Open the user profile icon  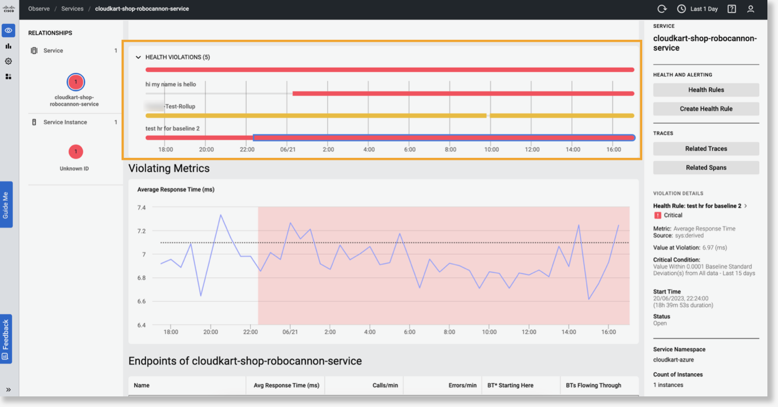[751, 9]
